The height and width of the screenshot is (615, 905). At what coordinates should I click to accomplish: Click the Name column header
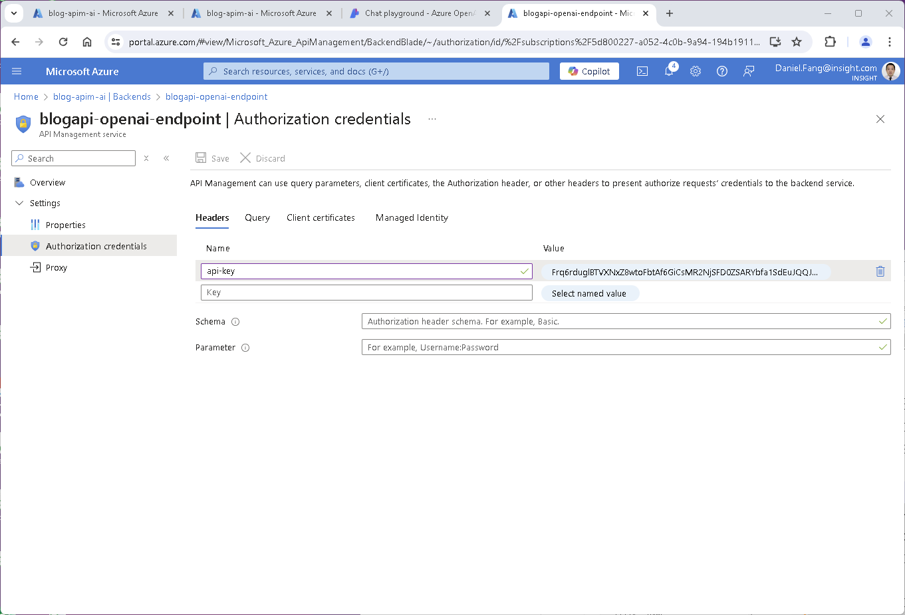tap(217, 249)
